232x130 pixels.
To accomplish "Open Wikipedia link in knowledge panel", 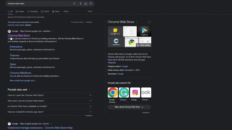I will 112,62.
